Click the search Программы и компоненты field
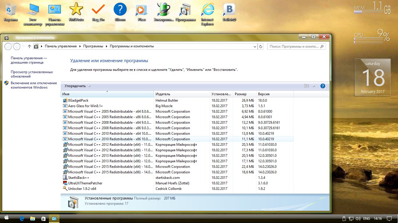This screenshot has width=398, height=223. (296, 46)
